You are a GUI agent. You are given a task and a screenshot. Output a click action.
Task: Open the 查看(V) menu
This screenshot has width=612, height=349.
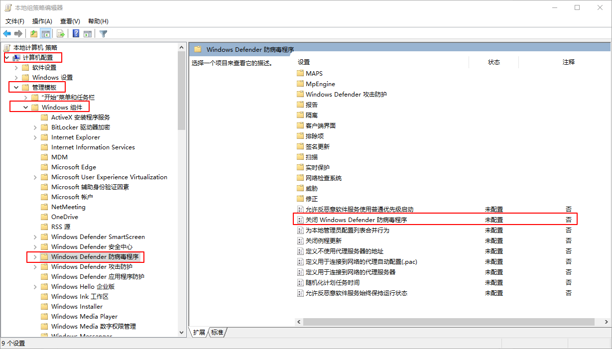tap(70, 21)
